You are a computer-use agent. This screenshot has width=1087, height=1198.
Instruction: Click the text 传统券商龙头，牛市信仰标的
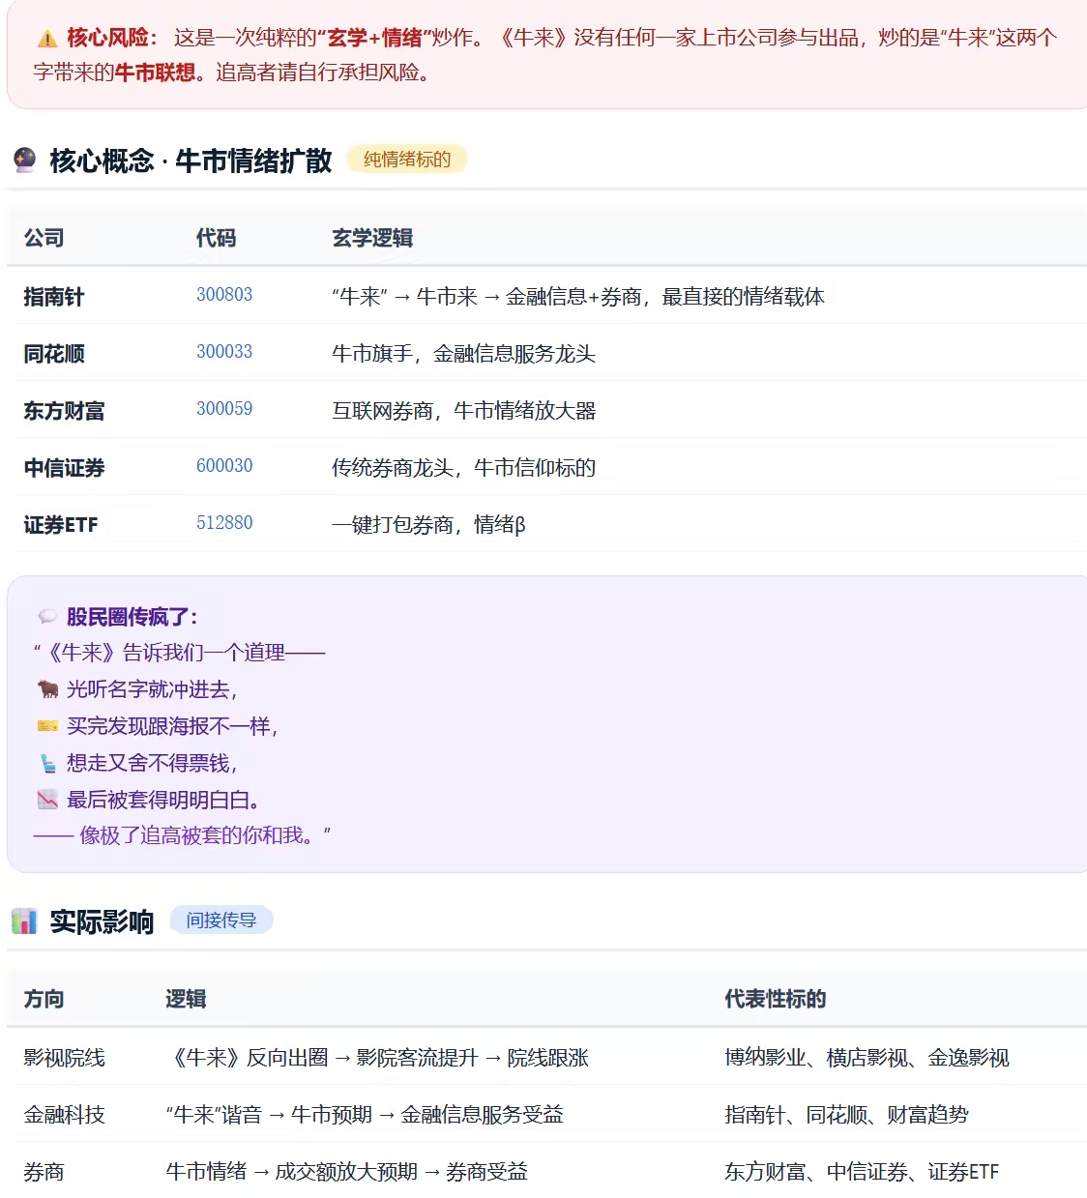(x=463, y=468)
